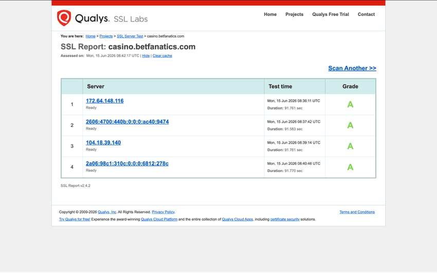Open the Privacy Policy footer link

(163, 212)
